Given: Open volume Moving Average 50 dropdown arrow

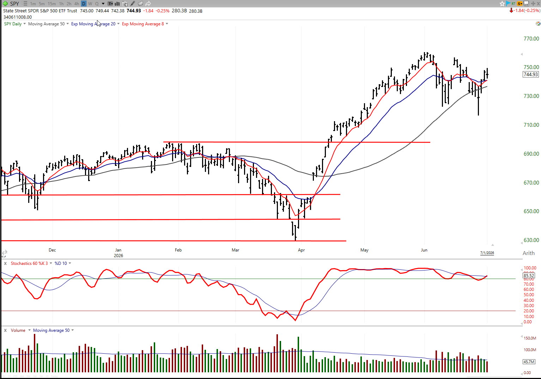Looking at the screenshot, I should tap(73, 330).
